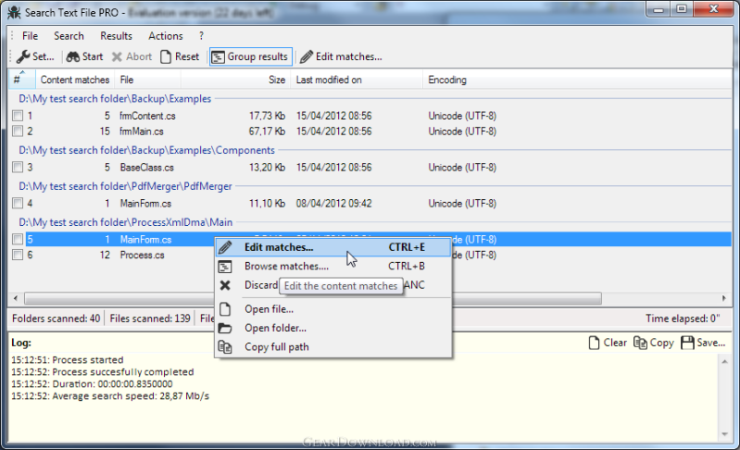Toggle the Group results button
This screenshot has width=740, height=450.
[251, 56]
